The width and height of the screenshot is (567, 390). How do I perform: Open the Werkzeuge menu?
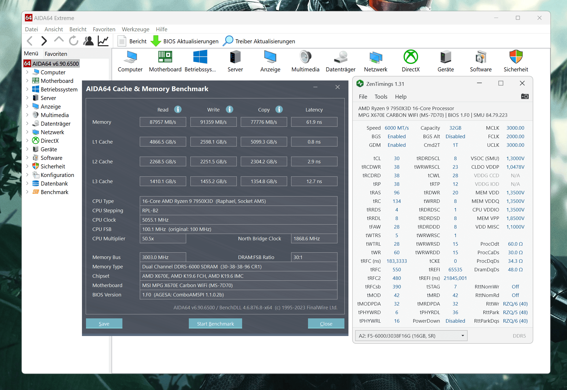point(136,29)
